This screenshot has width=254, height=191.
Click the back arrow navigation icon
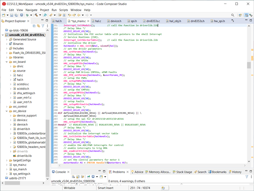coord(79,15)
